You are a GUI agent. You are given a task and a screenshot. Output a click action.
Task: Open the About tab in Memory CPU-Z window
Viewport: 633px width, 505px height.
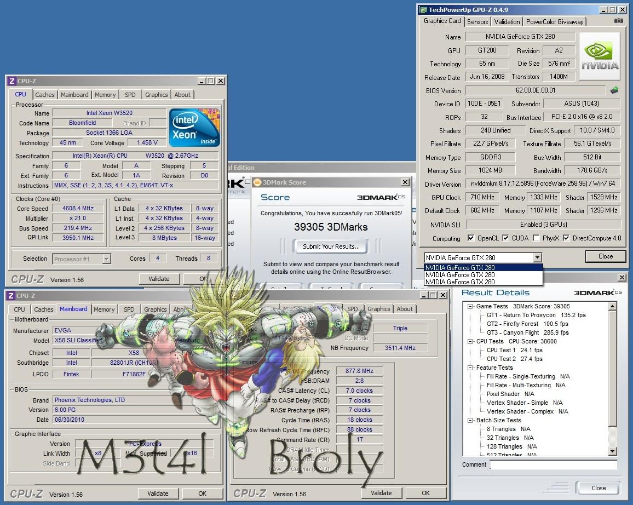(405, 309)
